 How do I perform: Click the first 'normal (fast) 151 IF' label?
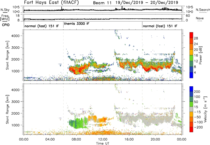(x=42, y=26)
